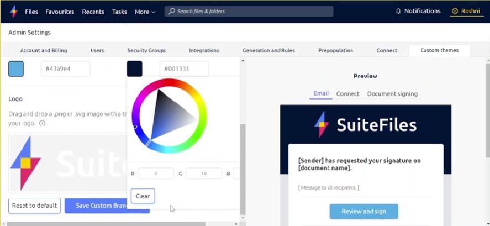Click the R value input field
Image resolution: width=490 pixels, height=226 pixels.
pos(156,174)
